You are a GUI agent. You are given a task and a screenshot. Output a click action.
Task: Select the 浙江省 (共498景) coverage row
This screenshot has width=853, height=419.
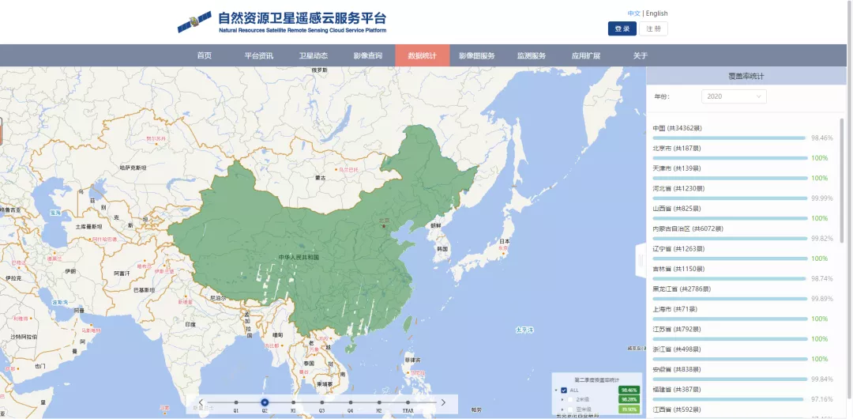point(742,355)
